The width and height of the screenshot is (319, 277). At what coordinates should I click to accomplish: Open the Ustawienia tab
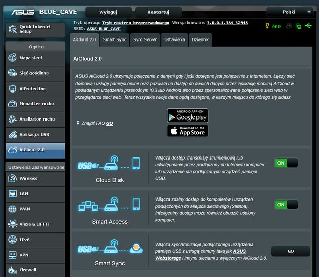(x=174, y=39)
